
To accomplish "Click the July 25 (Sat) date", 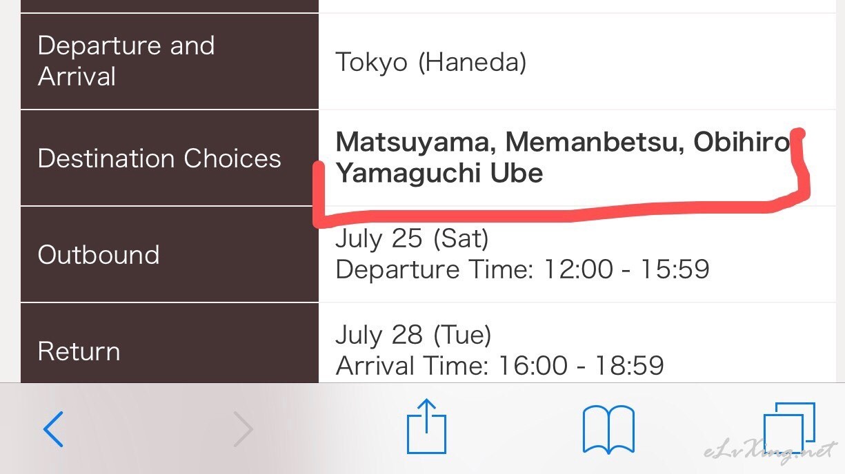I will click(412, 238).
